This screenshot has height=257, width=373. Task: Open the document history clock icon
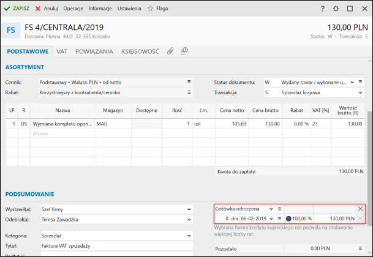click(184, 51)
